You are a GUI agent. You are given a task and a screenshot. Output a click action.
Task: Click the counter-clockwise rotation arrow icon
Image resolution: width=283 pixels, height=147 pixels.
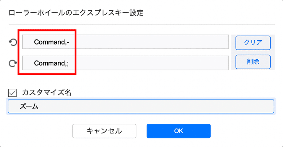click(x=13, y=42)
